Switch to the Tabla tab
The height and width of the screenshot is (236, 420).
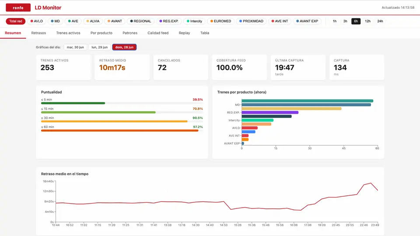[x=205, y=33]
